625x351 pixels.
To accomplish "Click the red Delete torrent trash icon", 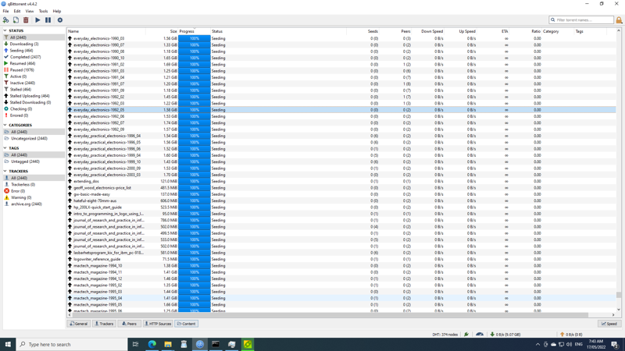I will [26, 20].
